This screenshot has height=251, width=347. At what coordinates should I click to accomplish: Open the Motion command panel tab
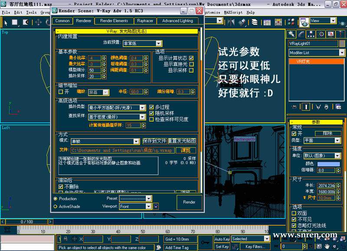pyautogui.click(x=321, y=34)
